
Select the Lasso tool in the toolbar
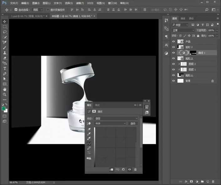point(5,32)
